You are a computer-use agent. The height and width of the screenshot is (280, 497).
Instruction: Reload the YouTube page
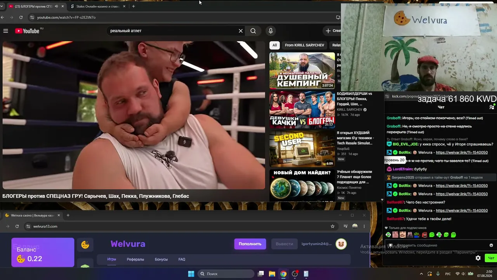21,17
